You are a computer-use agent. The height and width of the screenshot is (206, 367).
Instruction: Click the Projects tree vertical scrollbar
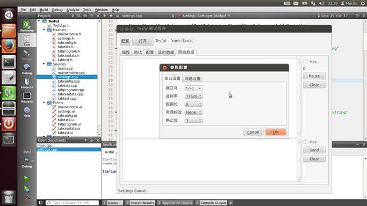tap(99, 78)
